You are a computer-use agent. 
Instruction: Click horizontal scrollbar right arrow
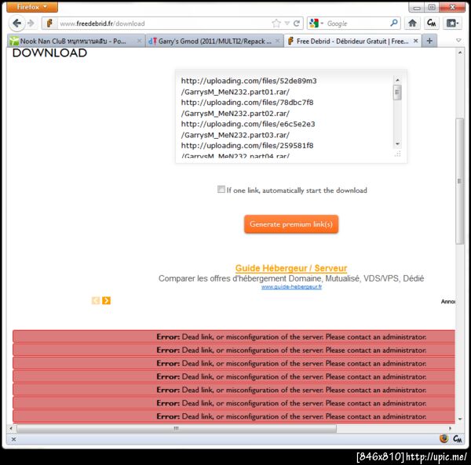[450, 428]
